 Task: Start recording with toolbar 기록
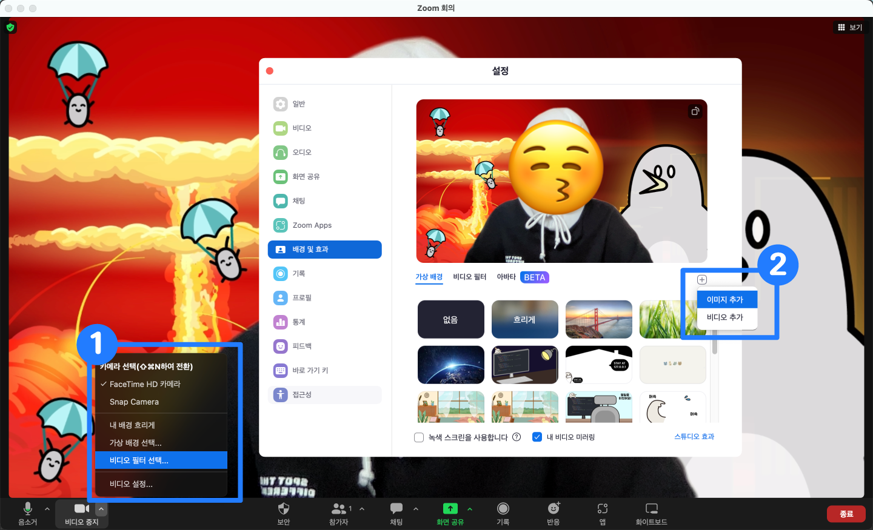(x=503, y=514)
